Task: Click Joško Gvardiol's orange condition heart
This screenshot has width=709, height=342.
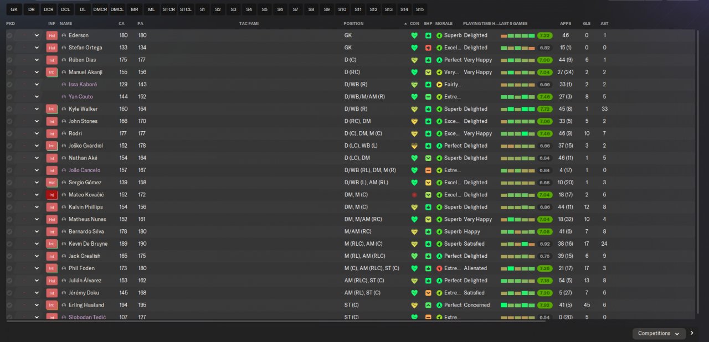Action: (x=414, y=146)
